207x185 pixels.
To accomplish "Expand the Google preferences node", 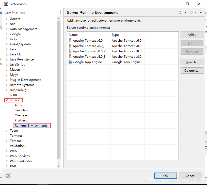I will 7,34.
